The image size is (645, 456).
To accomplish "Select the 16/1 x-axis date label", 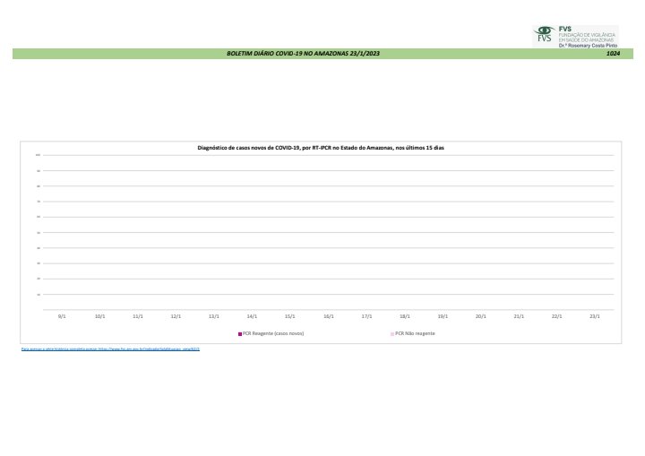I will click(328, 316).
